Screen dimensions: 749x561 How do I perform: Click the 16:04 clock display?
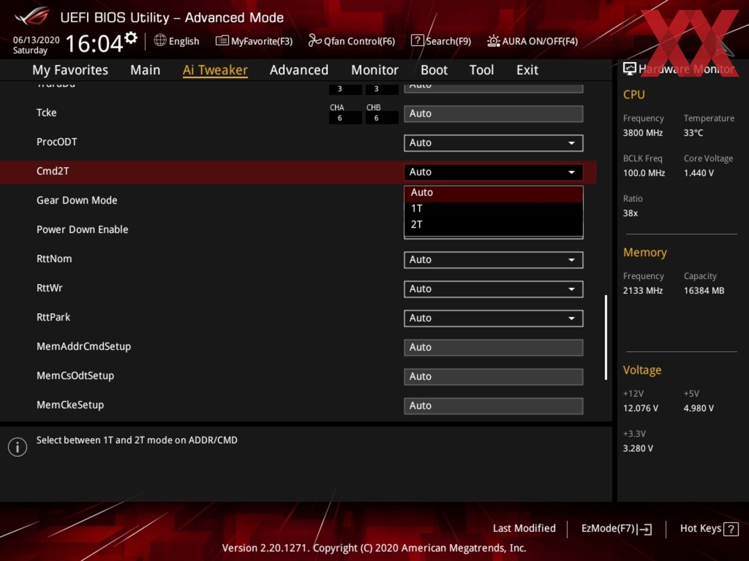coord(94,43)
